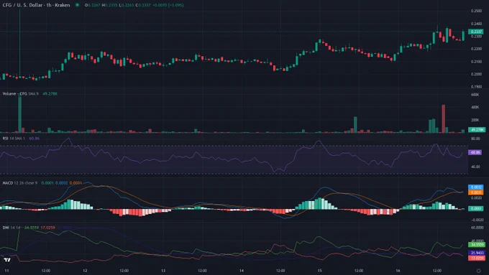The height and width of the screenshot is (275, 489).
Task: Click the green 0.0001 histogram axis tag
Action: click(x=476, y=209)
